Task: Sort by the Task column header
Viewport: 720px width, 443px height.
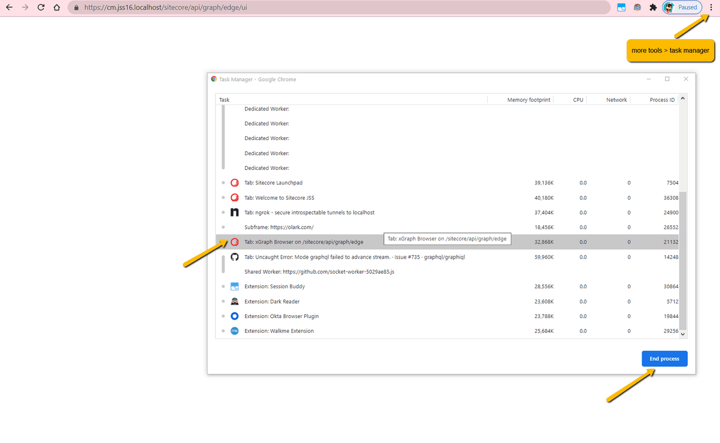Action: point(352,100)
